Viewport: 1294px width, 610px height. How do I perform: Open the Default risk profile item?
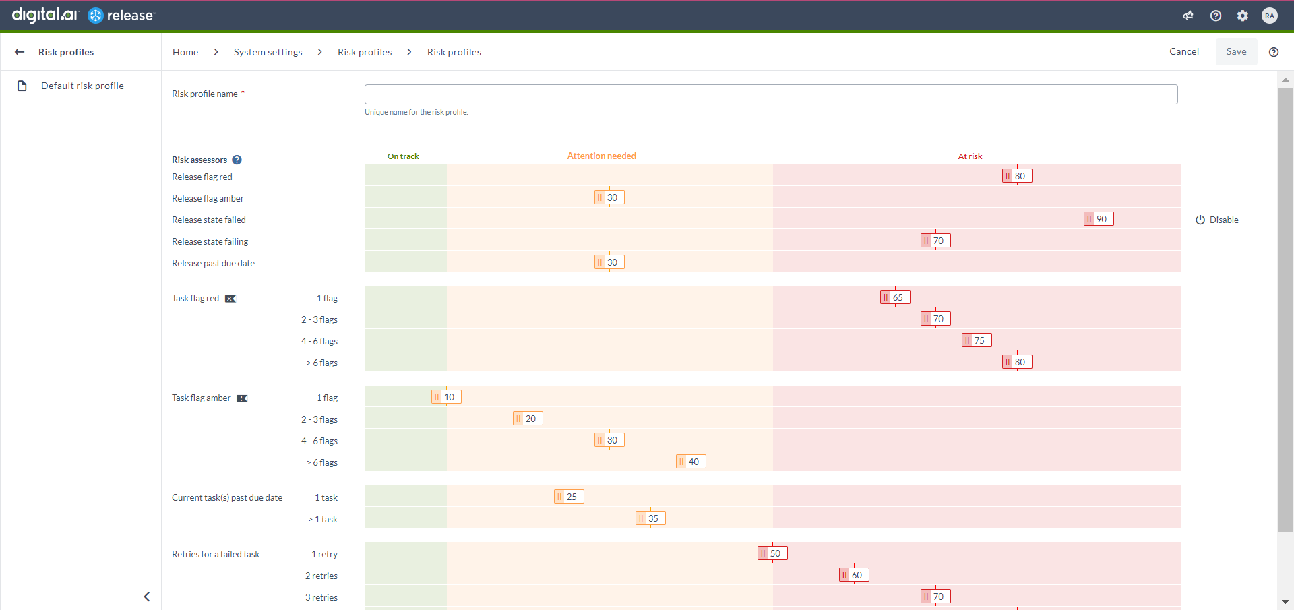pos(82,86)
